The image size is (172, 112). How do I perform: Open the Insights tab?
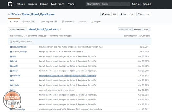[x=96, y=22]
